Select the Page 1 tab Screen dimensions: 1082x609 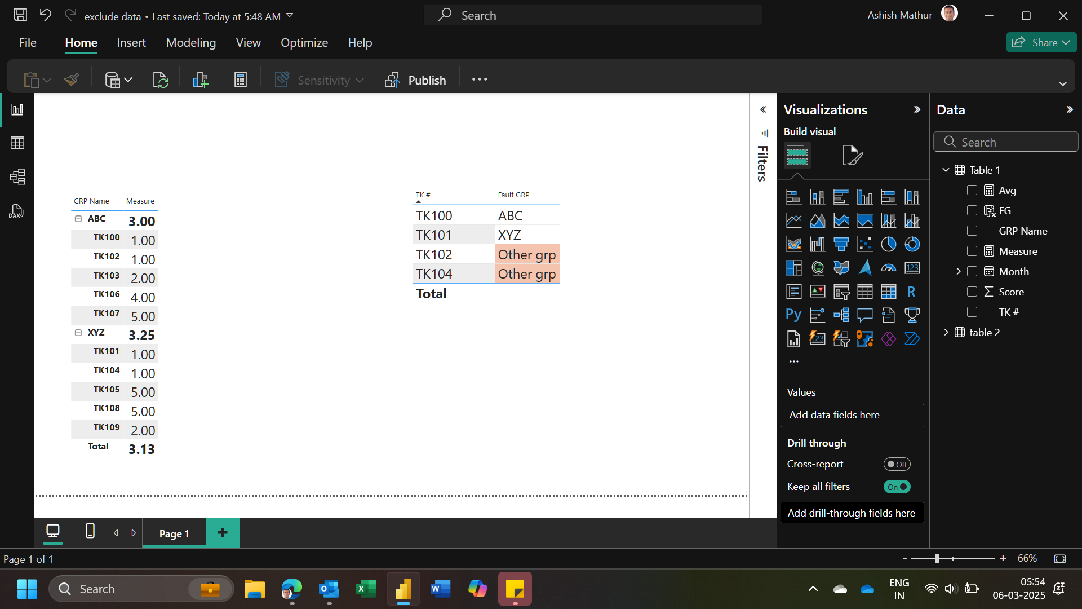(x=174, y=533)
